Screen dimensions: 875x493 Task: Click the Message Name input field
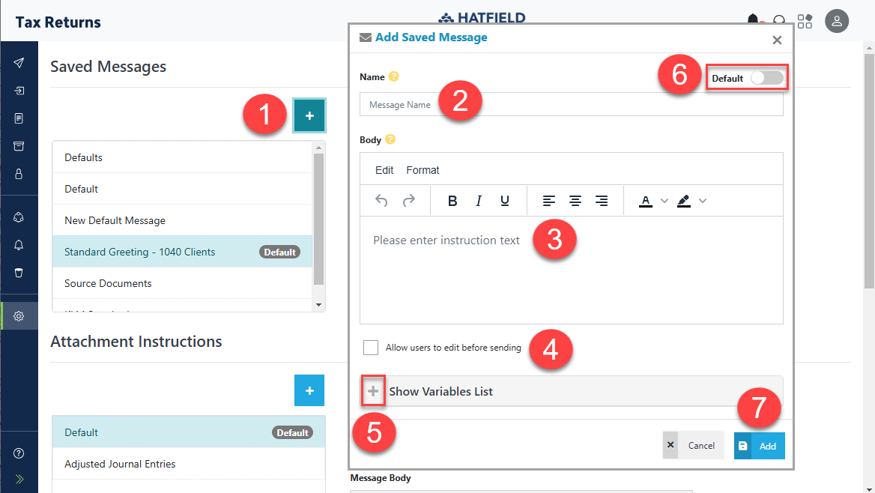tap(571, 105)
